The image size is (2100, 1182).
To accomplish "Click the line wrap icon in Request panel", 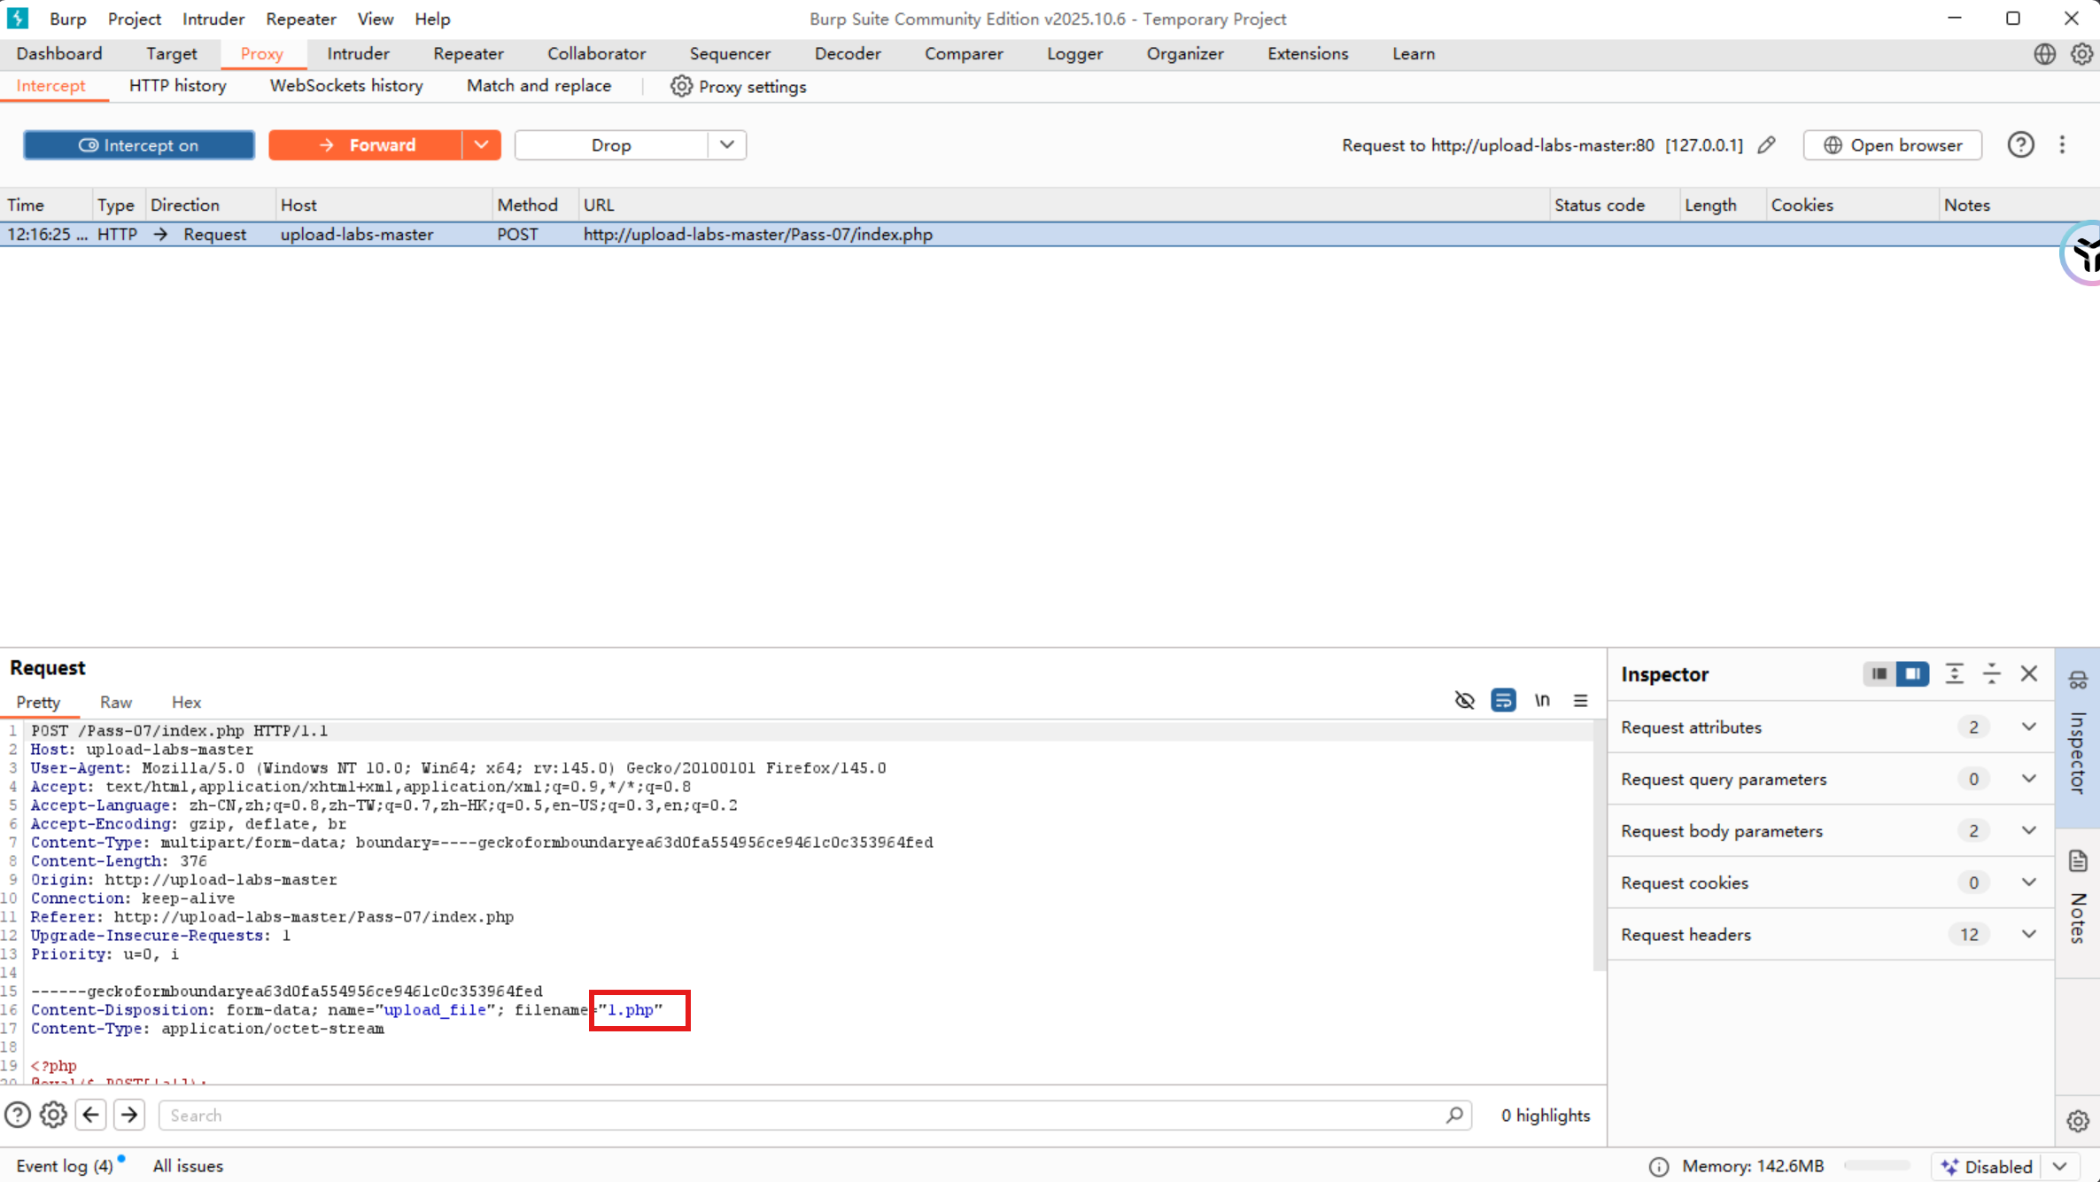I will 1503,700.
